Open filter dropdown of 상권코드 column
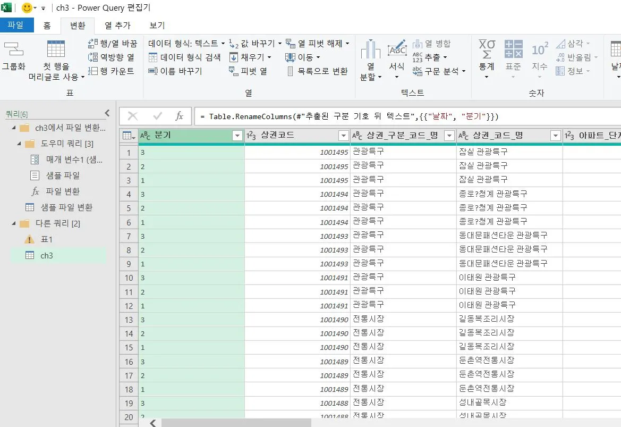Viewport: 621px width, 427px height. click(x=343, y=136)
